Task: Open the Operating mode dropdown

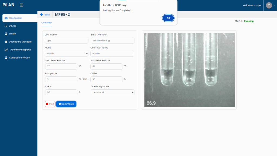Action: (x=113, y=92)
